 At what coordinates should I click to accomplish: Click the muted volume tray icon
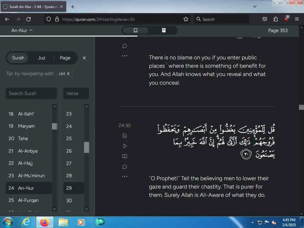pyautogui.click(x=274, y=223)
